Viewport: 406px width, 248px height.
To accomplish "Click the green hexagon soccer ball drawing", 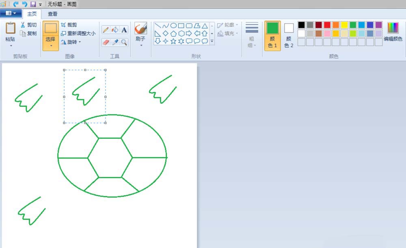I will 112,156.
